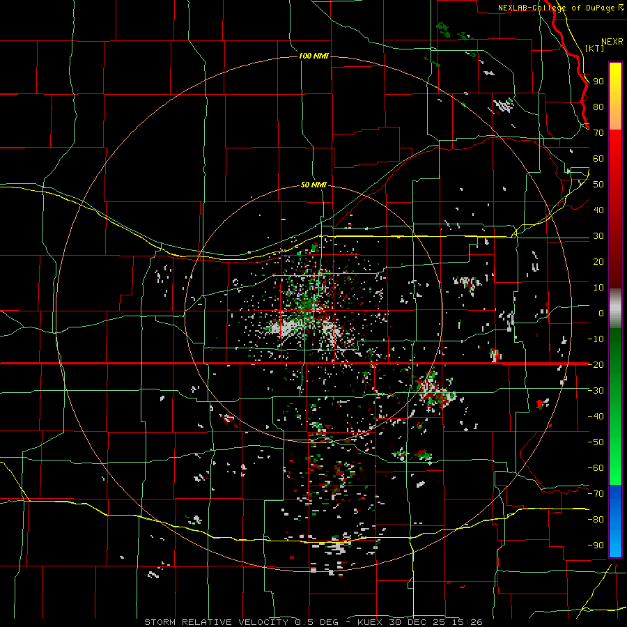Click the 50 NMI range ring label
This screenshot has width=627, height=627.
[x=313, y=185]
